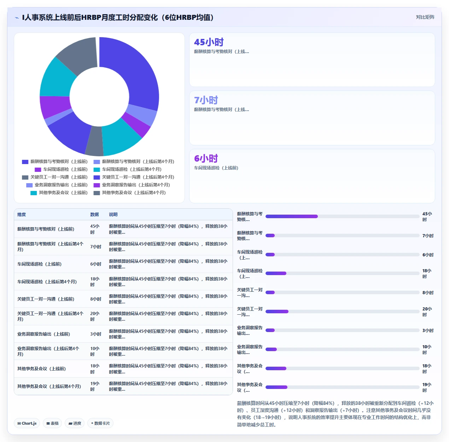Click the summary paragraph below the progress bars

pos(335,414)
